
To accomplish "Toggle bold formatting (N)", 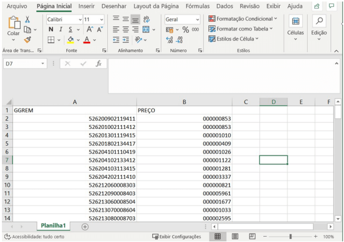I will [51, 30].
